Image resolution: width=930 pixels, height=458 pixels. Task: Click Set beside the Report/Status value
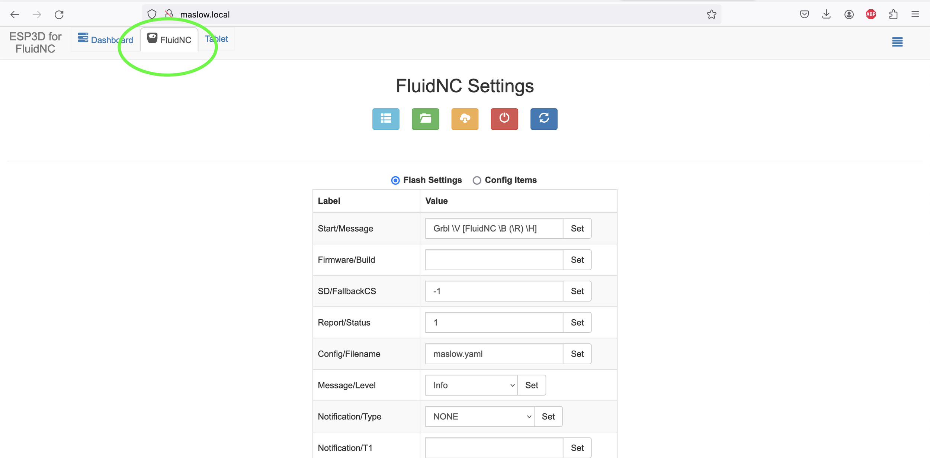click(x=577, y=322)
